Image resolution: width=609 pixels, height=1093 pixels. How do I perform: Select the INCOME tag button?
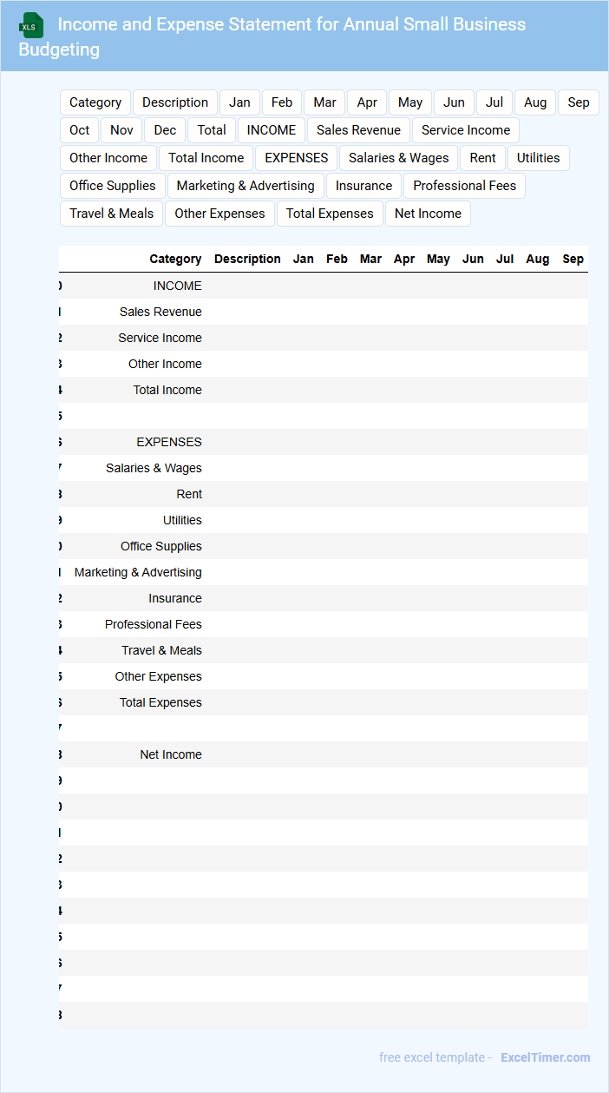tap(272, 130)
